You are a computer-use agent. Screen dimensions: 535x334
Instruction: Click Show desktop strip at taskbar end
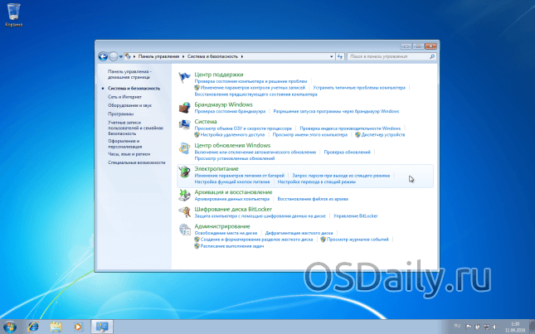point(533,327)
